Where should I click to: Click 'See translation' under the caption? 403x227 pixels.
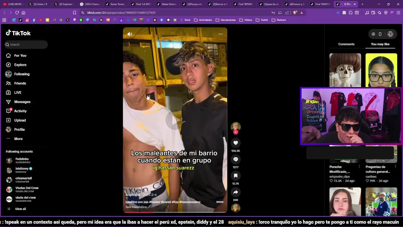tap(136, 207)
